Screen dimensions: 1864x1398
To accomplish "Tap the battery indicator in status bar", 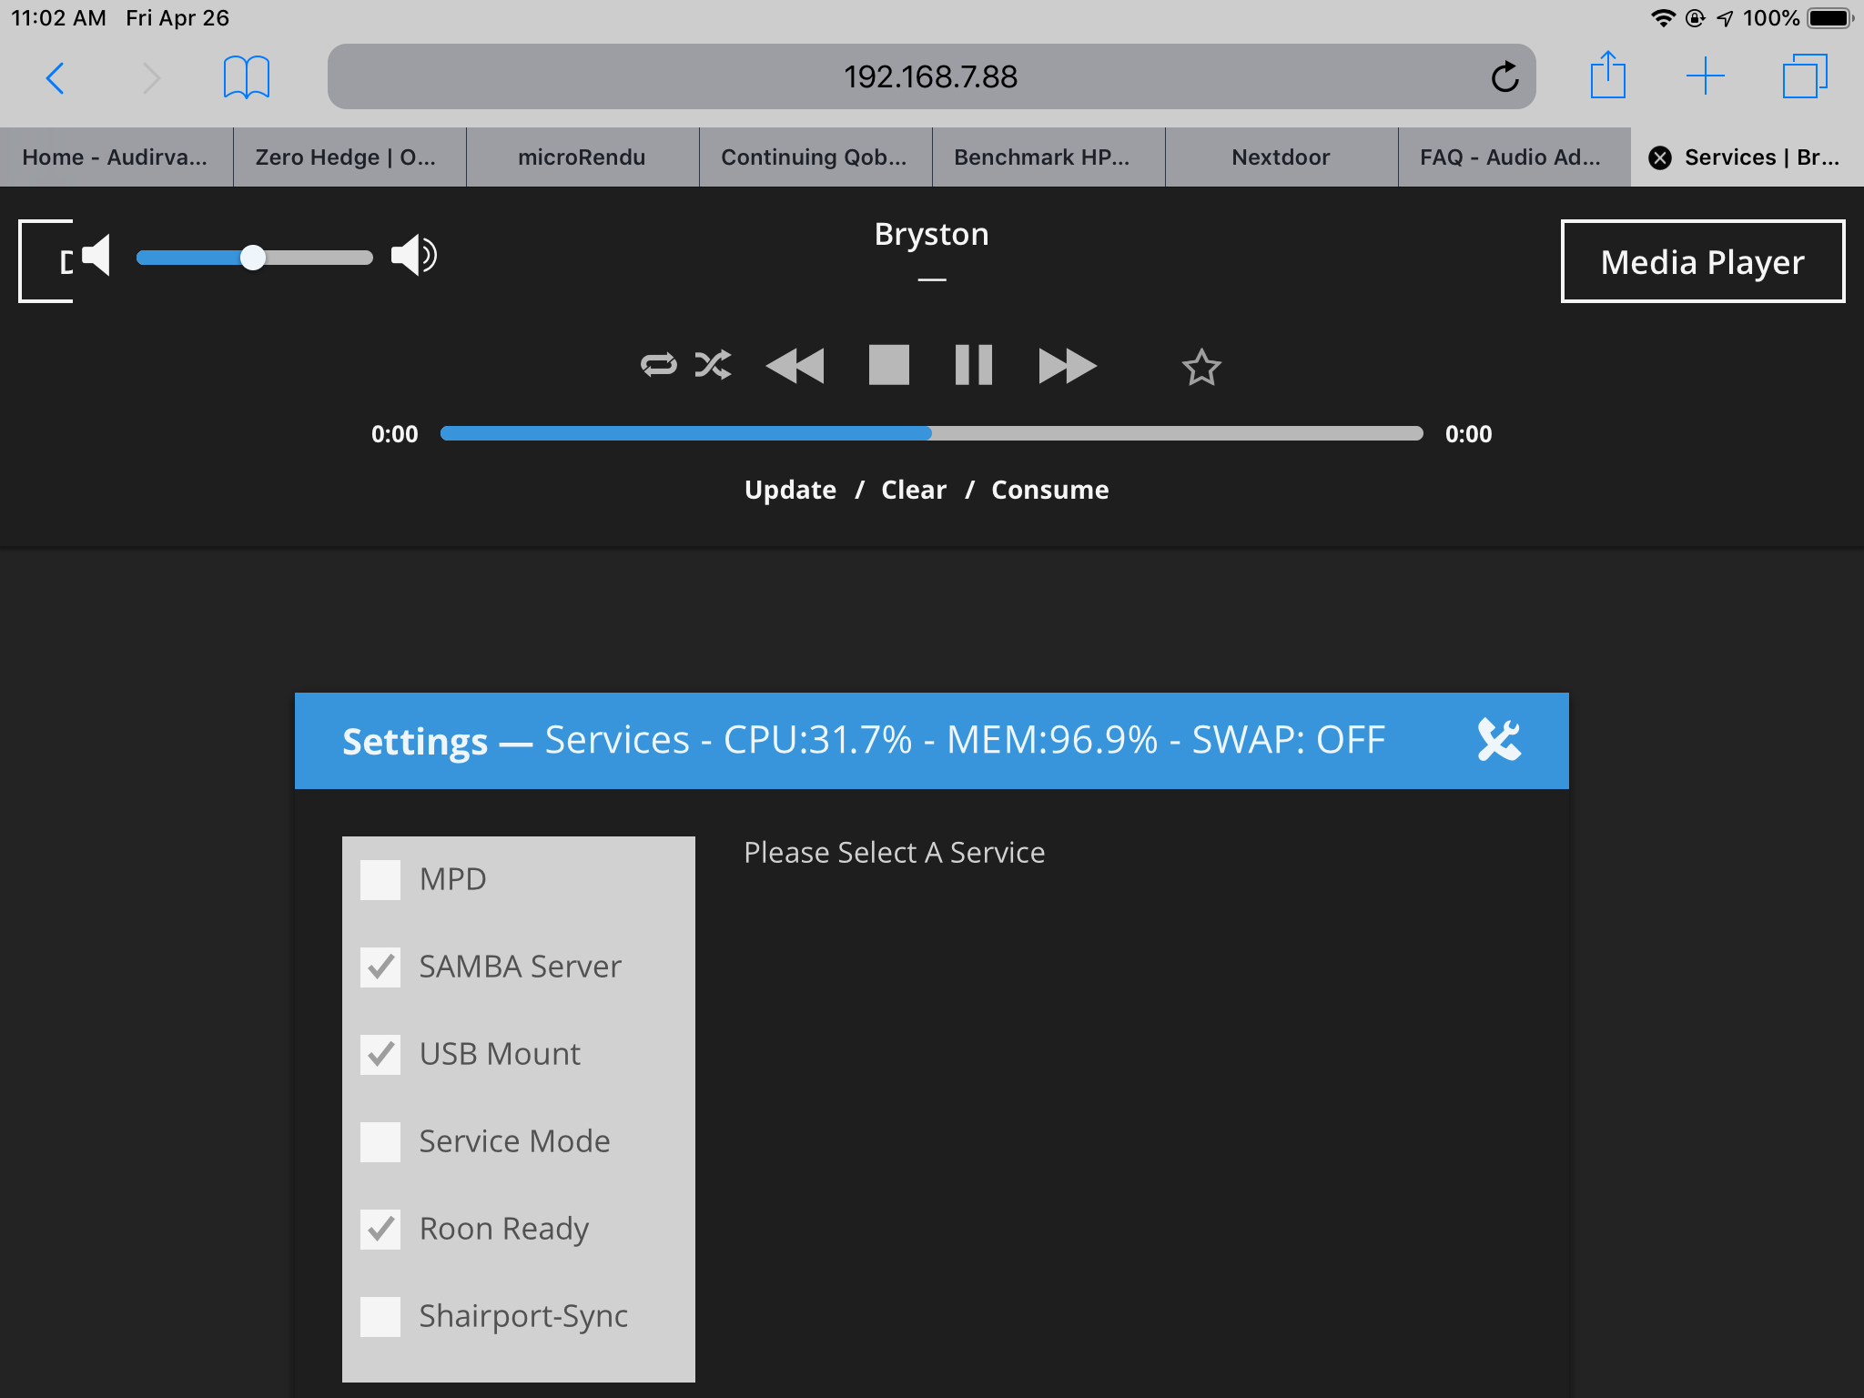I will click(1829, 18).
